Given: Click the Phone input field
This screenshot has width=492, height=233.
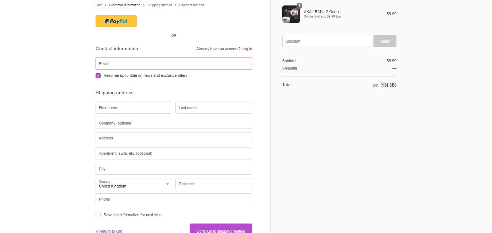Looking at the screenshot, I should [174, 200].
